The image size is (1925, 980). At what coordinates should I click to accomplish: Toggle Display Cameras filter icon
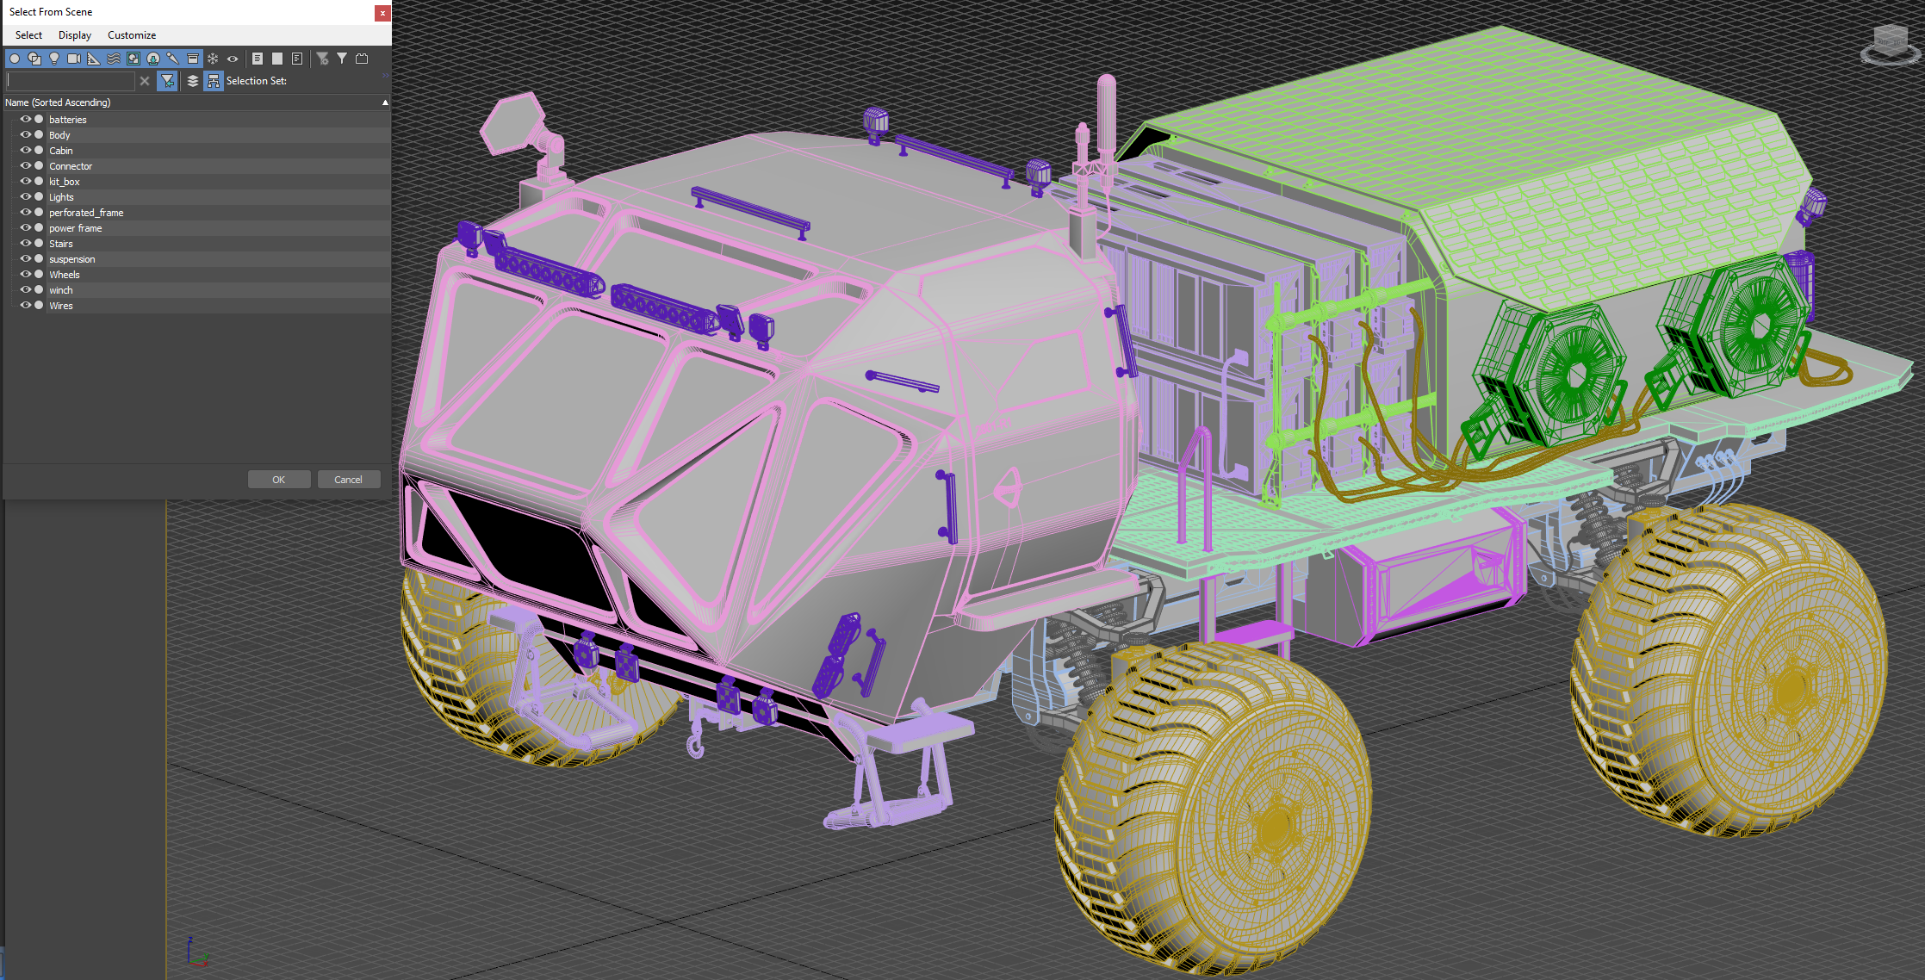(74, 59)
